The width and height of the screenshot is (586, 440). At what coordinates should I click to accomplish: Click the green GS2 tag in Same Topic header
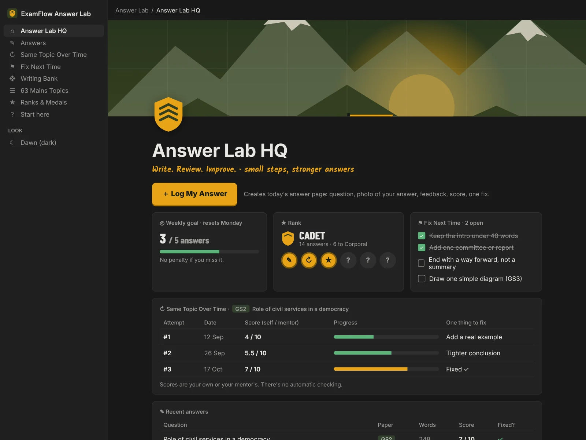pyautogui.click(x=241, y=309)
